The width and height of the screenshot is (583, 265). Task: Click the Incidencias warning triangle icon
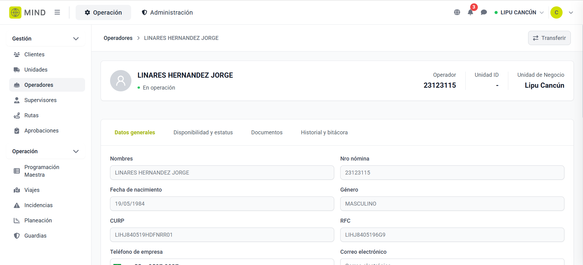coord(17,205)
